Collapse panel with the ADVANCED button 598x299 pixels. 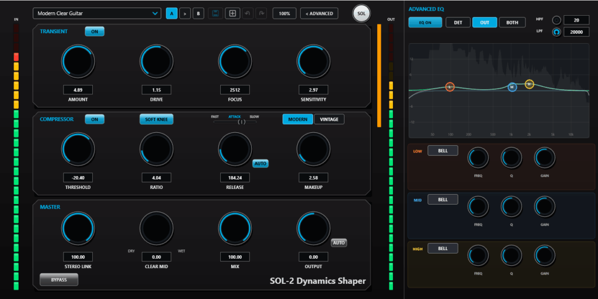tap(319, 13)
